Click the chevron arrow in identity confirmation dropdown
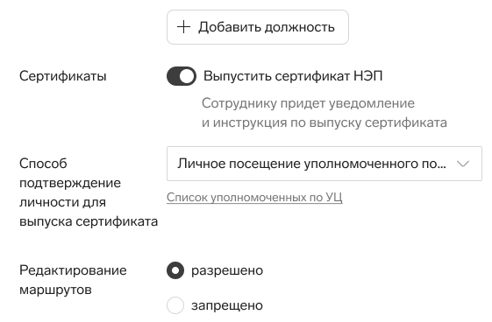This screenshot has height=322, width=492. [463, 164]
